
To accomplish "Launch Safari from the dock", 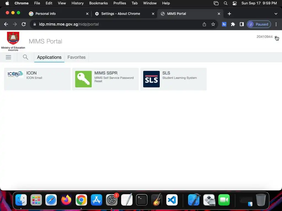I will point(51,200).
